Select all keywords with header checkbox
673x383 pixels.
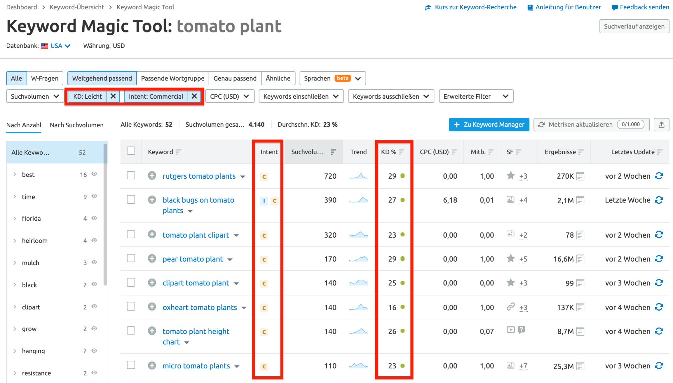(131, 151)
